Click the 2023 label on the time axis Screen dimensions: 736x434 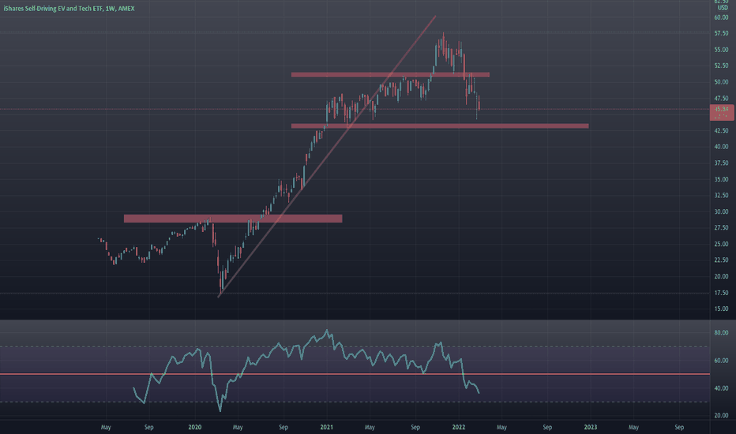click(x=591, y=428)
